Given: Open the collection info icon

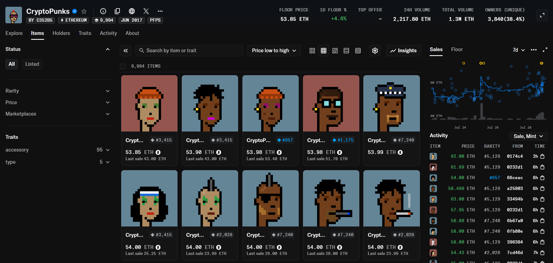Looking at the screenshot, I should tap(103, 11).
